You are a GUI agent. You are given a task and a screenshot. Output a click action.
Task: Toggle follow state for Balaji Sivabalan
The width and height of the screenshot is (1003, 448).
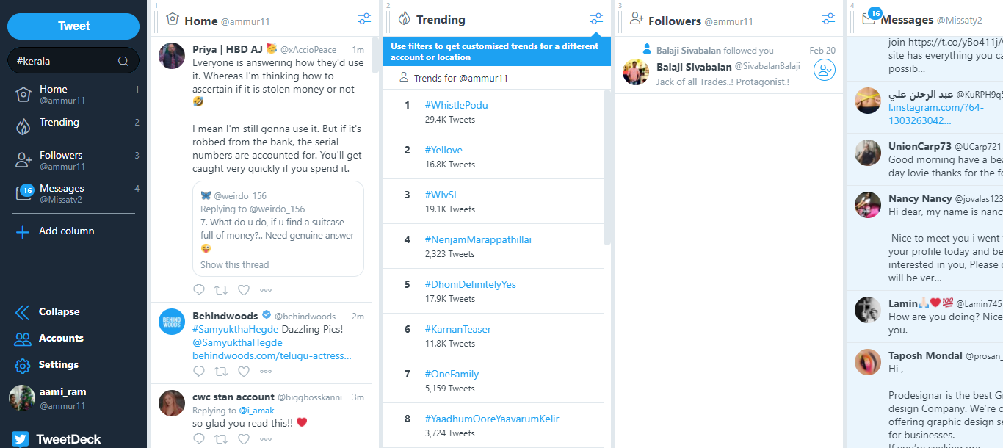tap(825, 70)
